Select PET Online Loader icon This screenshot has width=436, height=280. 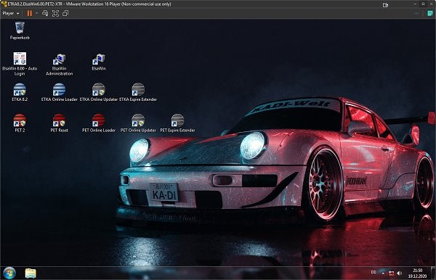click(x=99, y=123)
